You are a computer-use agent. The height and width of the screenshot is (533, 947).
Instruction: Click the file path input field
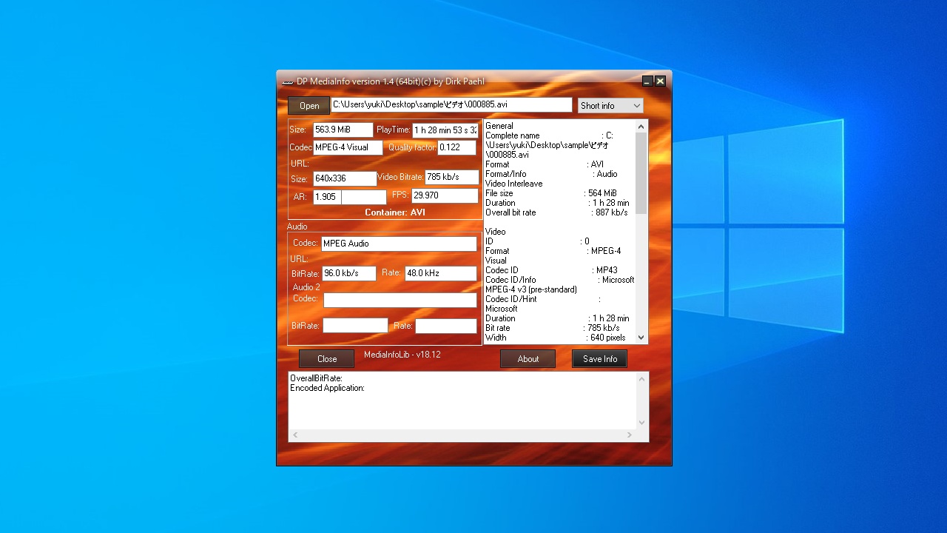pos(451,105)
